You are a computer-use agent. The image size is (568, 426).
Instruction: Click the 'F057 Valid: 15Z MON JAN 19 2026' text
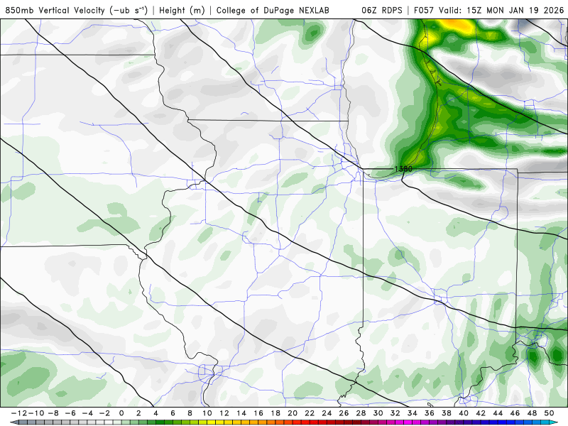point(489,10)
